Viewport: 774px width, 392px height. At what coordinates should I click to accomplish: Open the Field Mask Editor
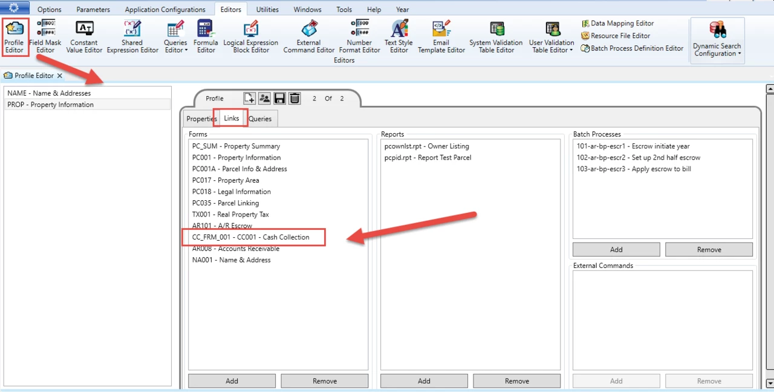[x=45, y=37]
